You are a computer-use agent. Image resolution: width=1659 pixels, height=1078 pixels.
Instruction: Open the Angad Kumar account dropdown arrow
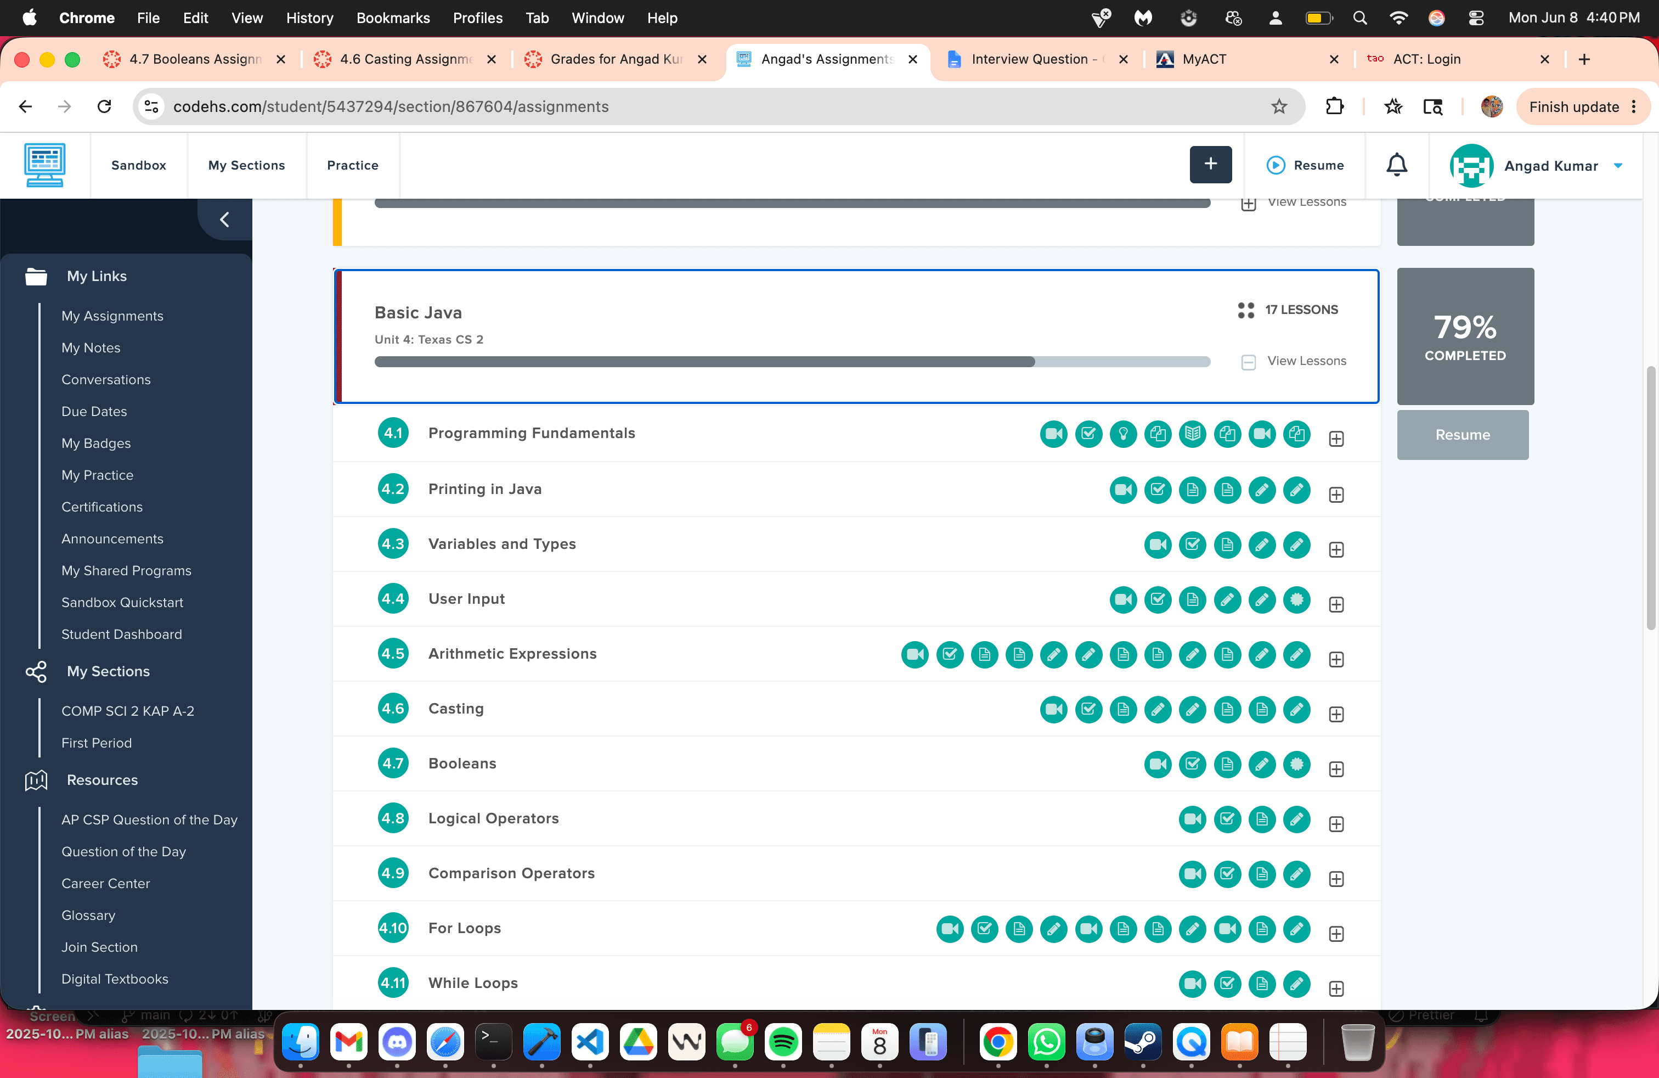click(1618, 166)
